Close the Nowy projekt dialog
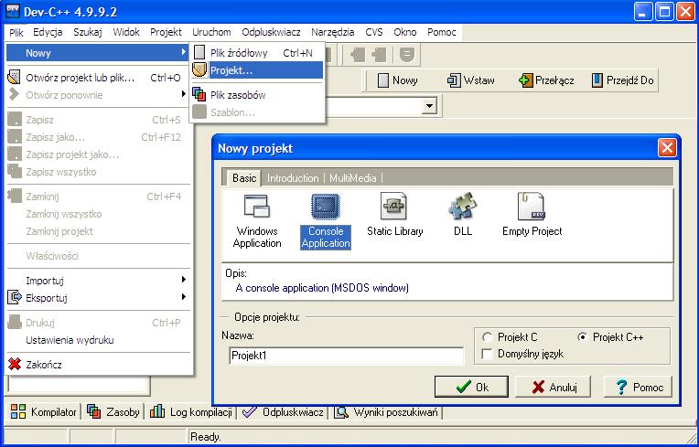This screenshot has width=699, height=447. pos(667,148)
